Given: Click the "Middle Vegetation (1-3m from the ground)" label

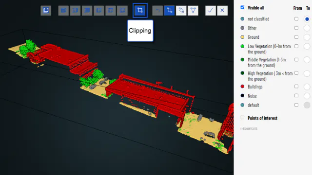Looking at the screenshot, I should tap(267, 62).
